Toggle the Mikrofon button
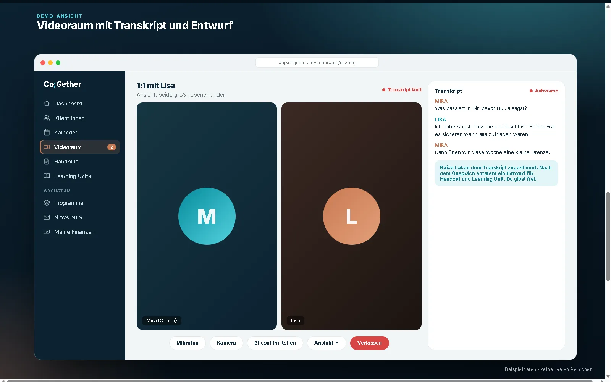The image size is (611, 382). pos(188,343)
